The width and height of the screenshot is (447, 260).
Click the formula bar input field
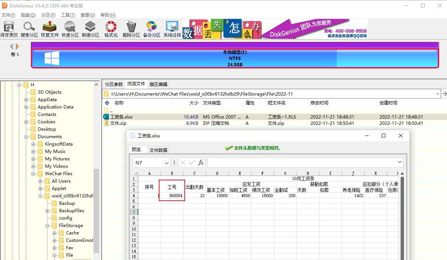tap(302, 163)
